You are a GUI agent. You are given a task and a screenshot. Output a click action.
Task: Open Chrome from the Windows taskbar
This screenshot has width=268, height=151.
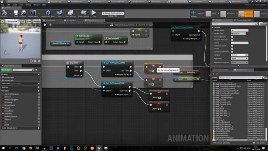tap(24, 148)
